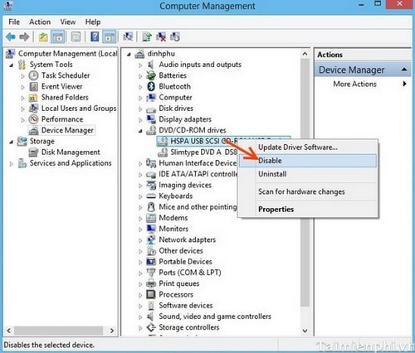Select the Ports (COM & LPT) category
This screenshot has width=415, height=353.
[x=190, y=273]
